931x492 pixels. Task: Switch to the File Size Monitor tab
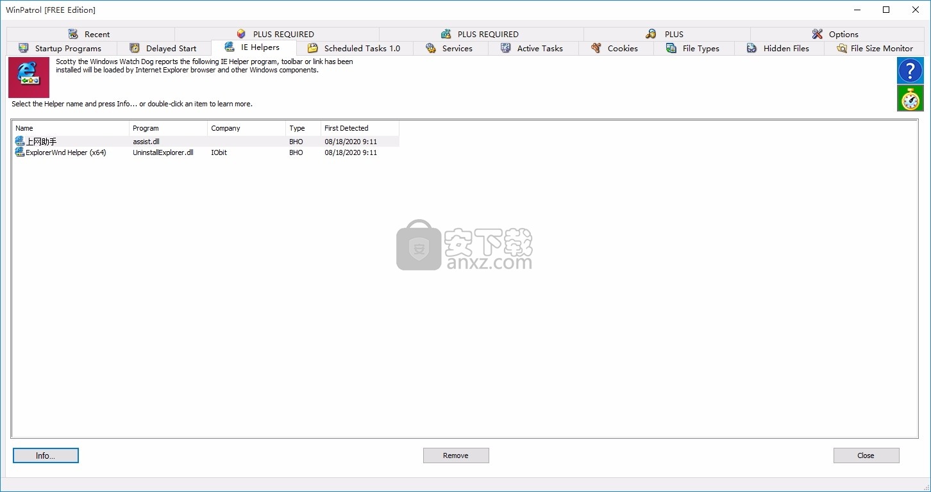(x=875, y=48)
